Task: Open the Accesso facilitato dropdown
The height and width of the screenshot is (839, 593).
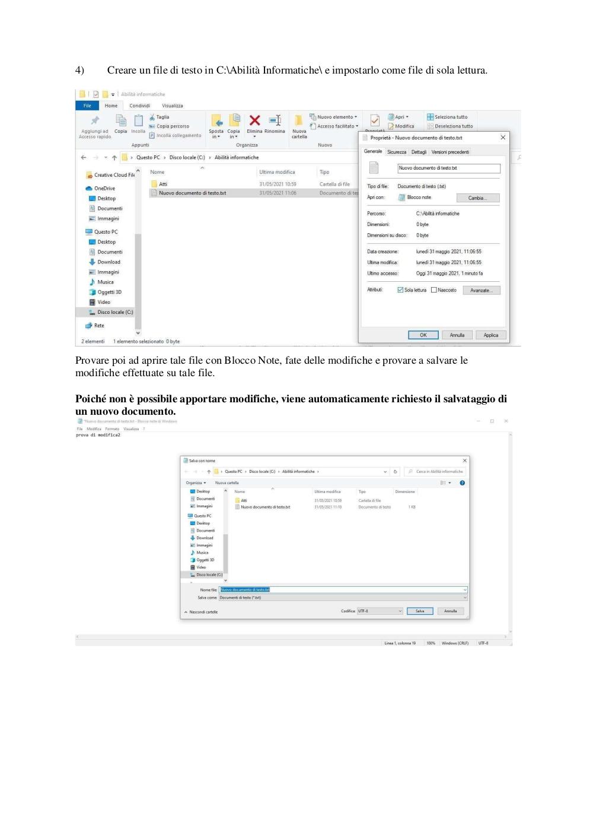Action: 334,126
